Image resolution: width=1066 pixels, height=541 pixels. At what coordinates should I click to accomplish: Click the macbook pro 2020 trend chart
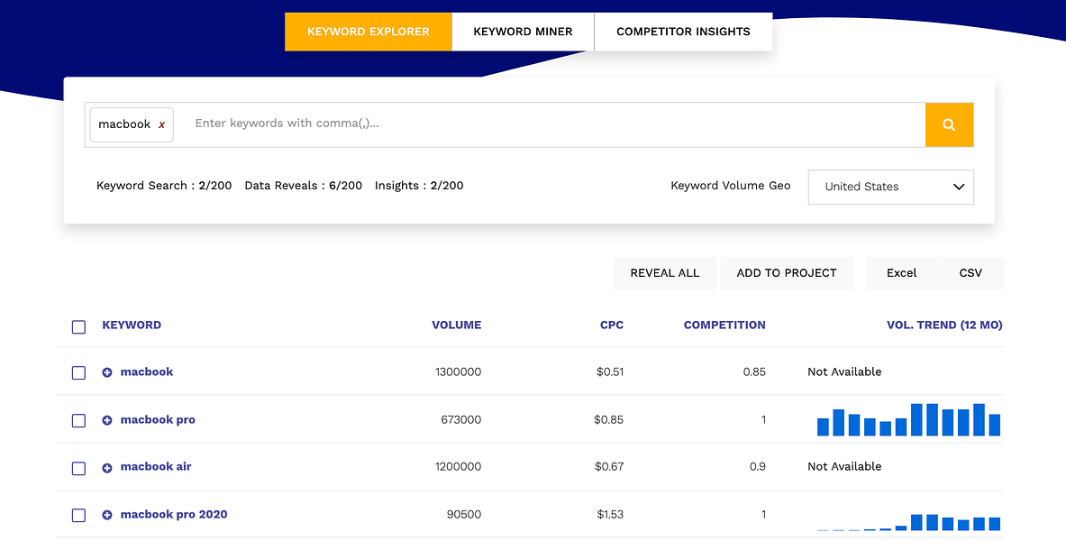(x=908, y=522)
